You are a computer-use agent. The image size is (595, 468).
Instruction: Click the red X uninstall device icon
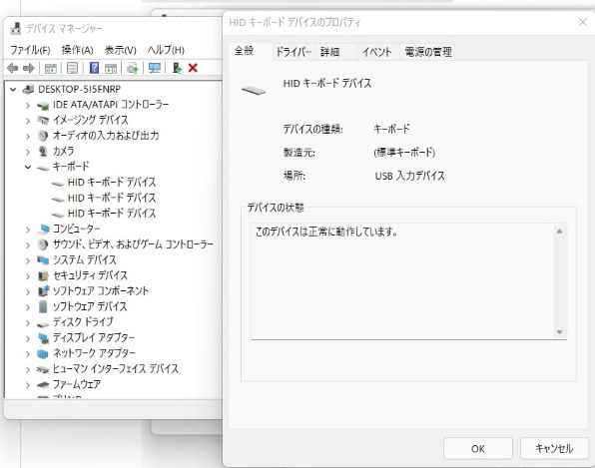point(193,68)
